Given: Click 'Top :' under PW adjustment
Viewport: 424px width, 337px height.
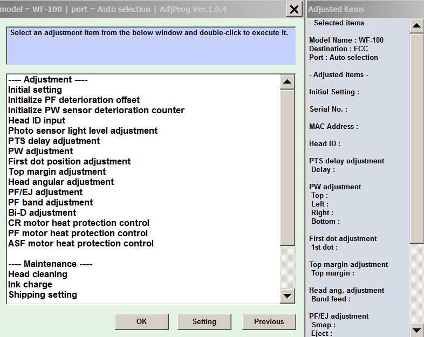Looking at the screenshot, I should pyautogui.click(x=320, y=196).
